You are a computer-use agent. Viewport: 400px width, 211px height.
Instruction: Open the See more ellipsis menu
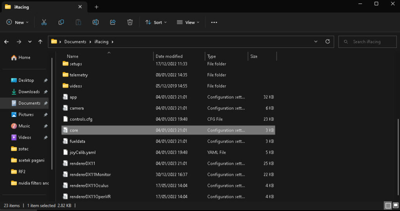point(214,22)
